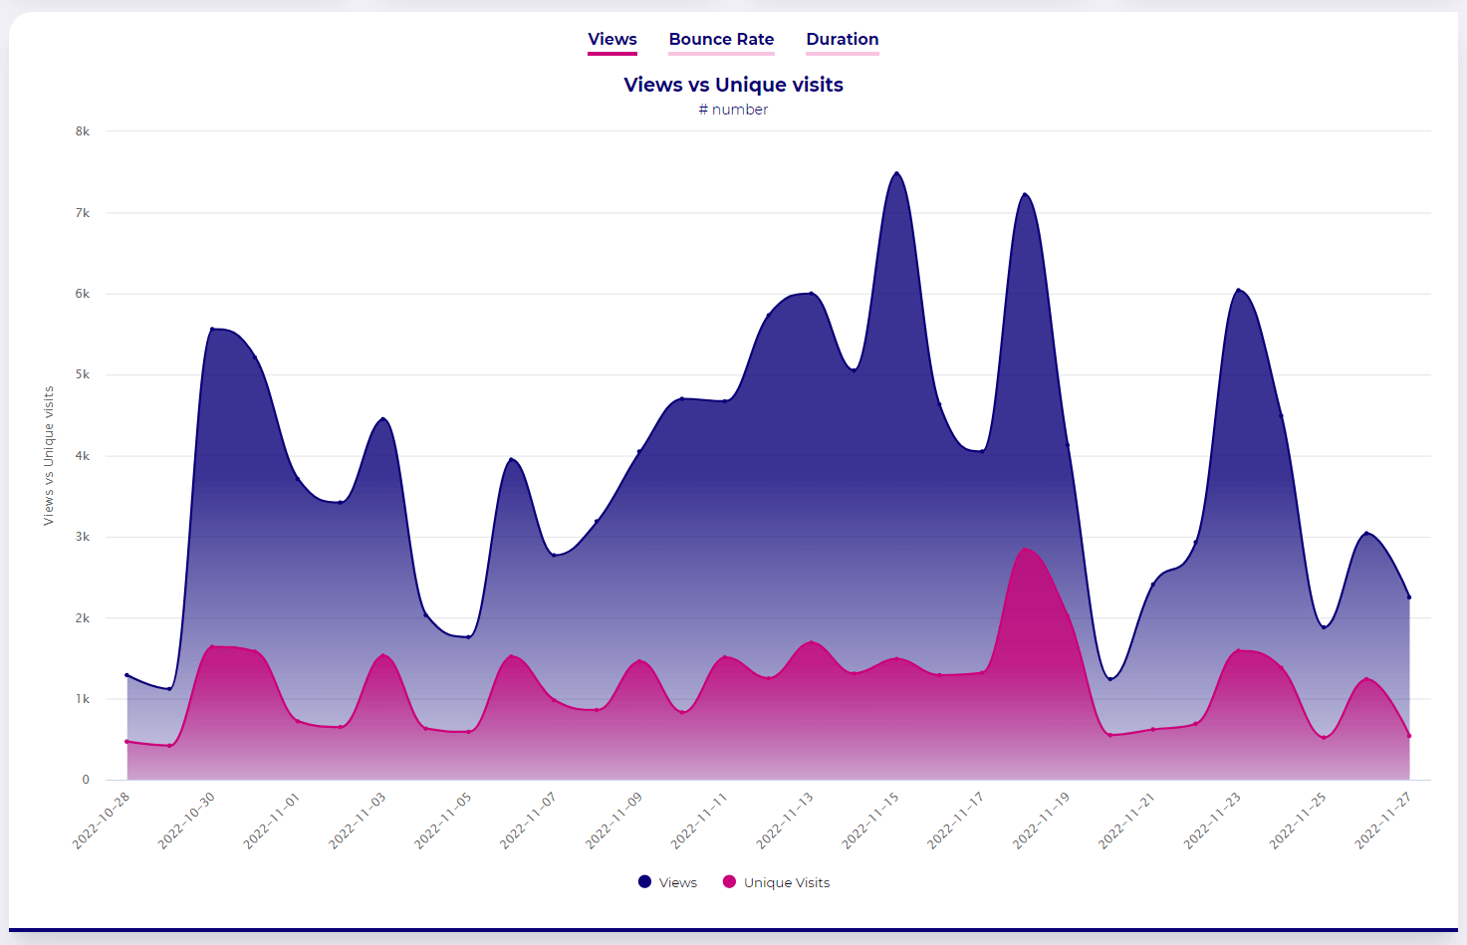Open the Bounce Rate tab

(721, 40)
